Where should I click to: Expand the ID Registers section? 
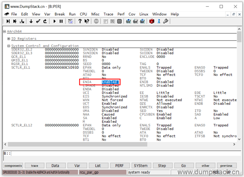(x=9, y=39)
